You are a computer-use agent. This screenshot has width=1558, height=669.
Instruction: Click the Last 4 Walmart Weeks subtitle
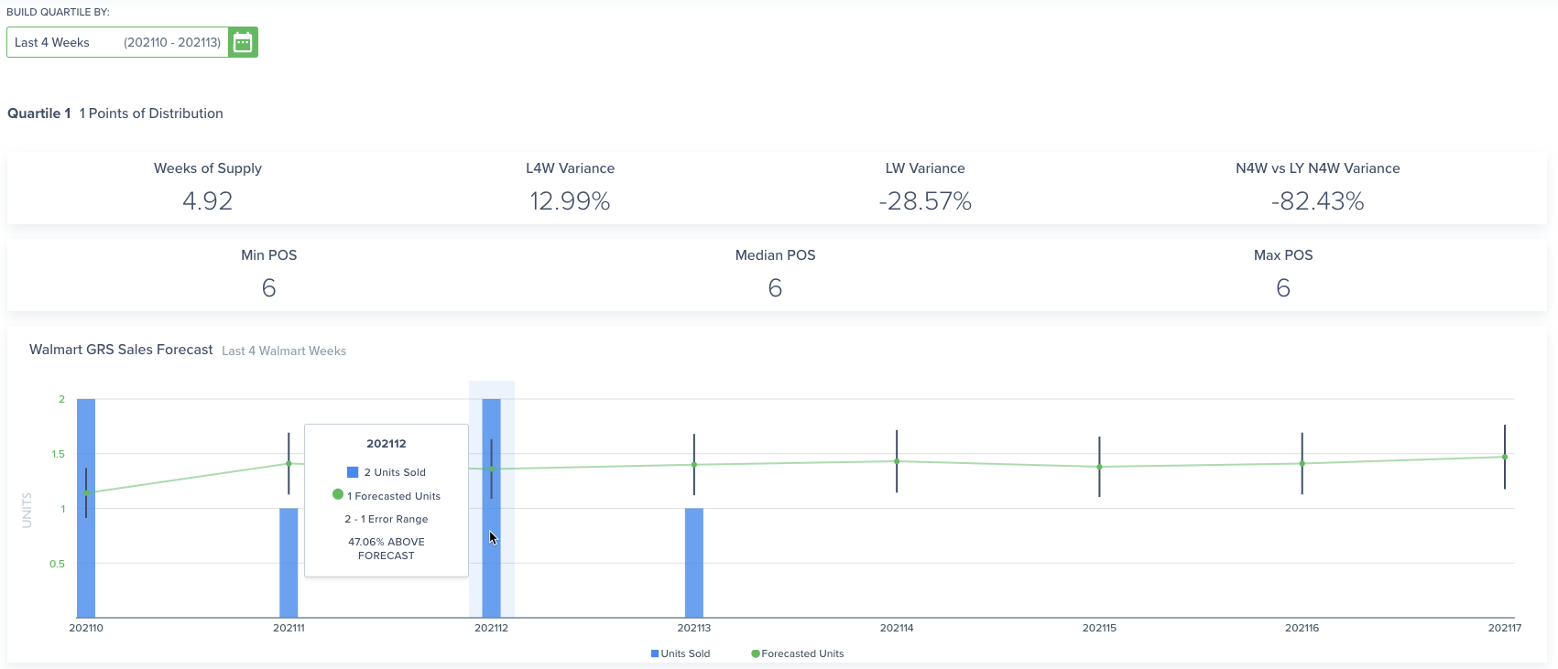pyautogui.click(x=284, y=351)
